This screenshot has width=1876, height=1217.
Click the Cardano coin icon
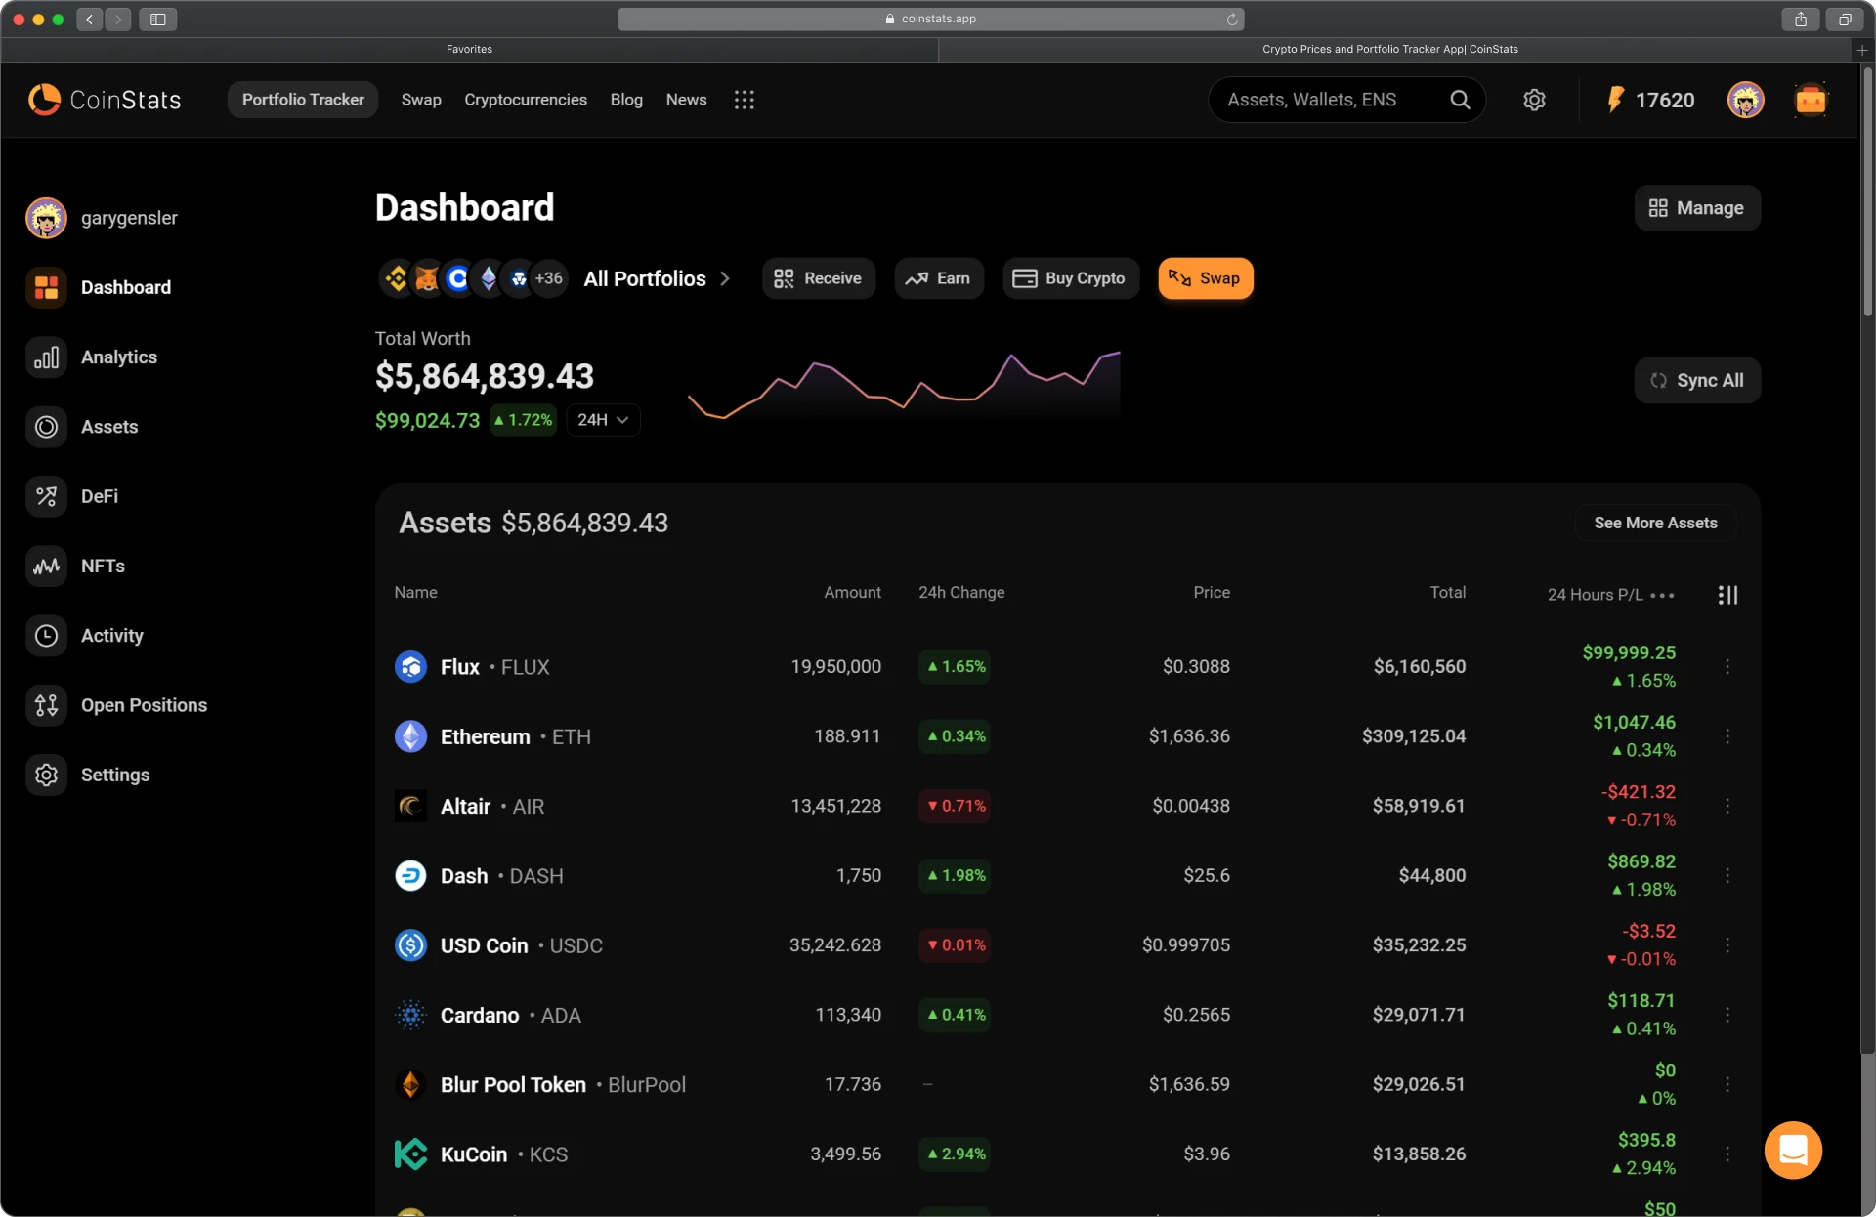410,1015
